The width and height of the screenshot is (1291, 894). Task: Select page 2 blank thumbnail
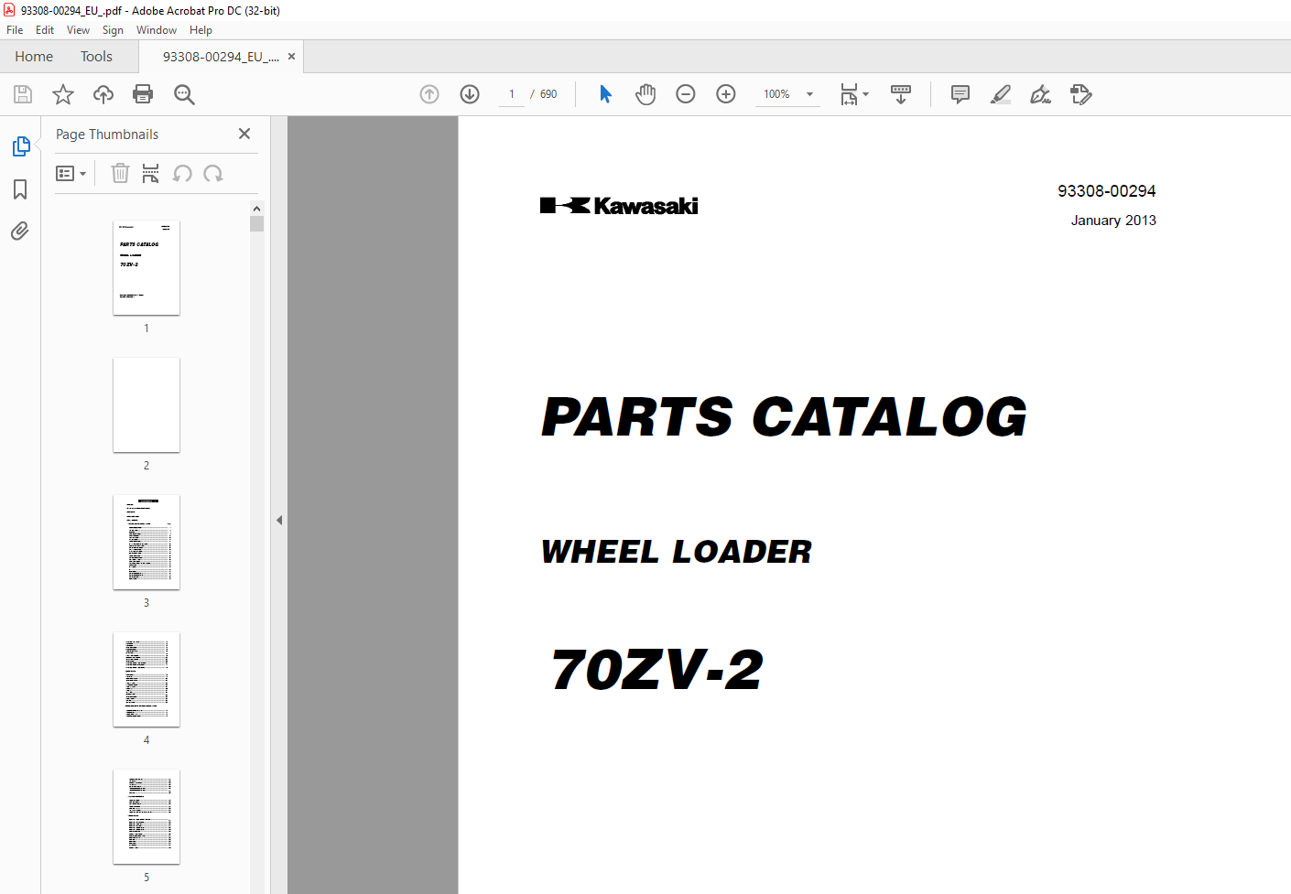coord(146,405)
